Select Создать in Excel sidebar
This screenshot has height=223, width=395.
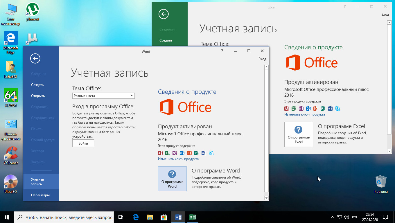point(166,40)
